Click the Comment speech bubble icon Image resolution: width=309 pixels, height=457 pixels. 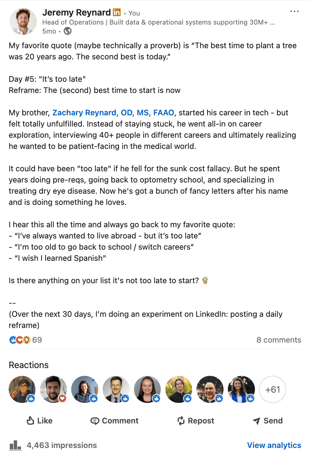pos(95,421)
